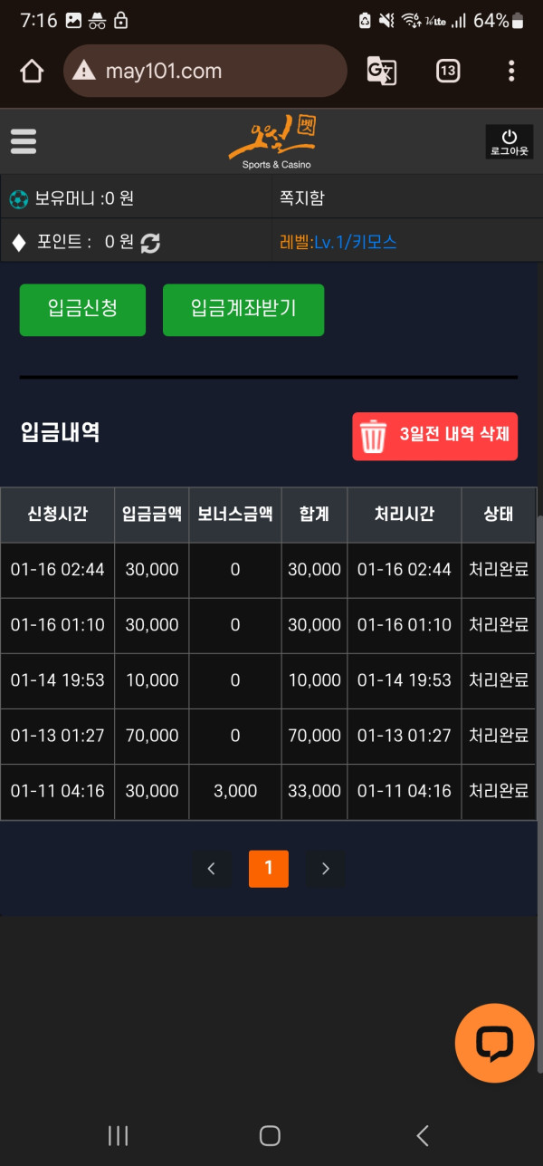Tap the 레벨 Lv.1/키모스 link
This screenshot has width=543, height=1166.
coord(338,242)
